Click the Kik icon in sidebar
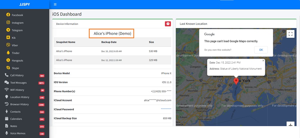The image size is (300, 138). click(8, 38)
